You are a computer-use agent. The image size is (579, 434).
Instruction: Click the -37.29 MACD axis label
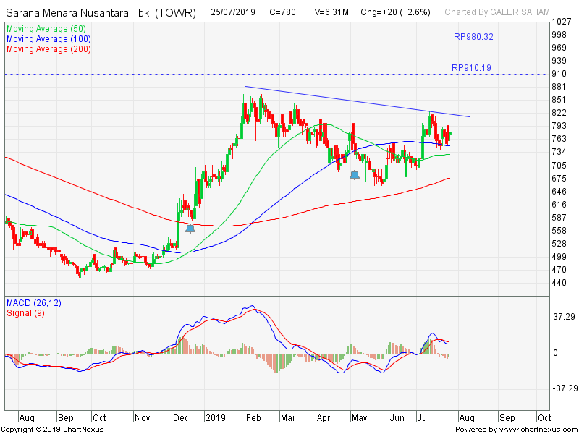point(565,388)
